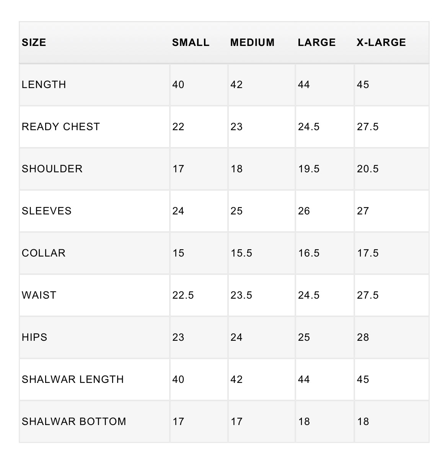Click the Large sleeves value 26
Image resolution: width=445 pixels, height=466 pixels.
(304, 211)
